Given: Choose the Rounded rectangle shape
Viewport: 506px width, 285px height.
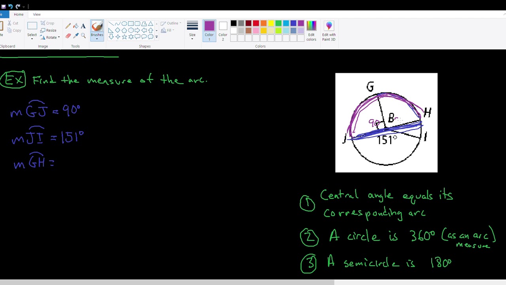Looking at the screenshot, I should click(138, 24).
